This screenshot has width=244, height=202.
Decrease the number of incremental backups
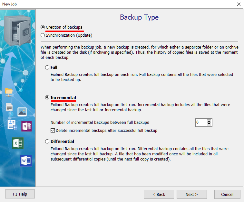click(x=209, y=124)
